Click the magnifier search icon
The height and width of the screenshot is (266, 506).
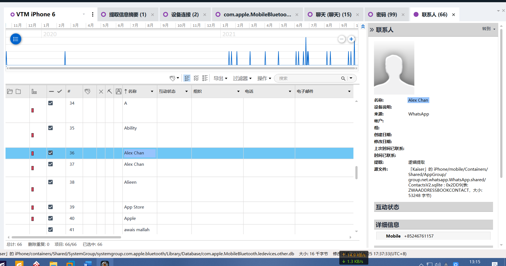(343, 78)
